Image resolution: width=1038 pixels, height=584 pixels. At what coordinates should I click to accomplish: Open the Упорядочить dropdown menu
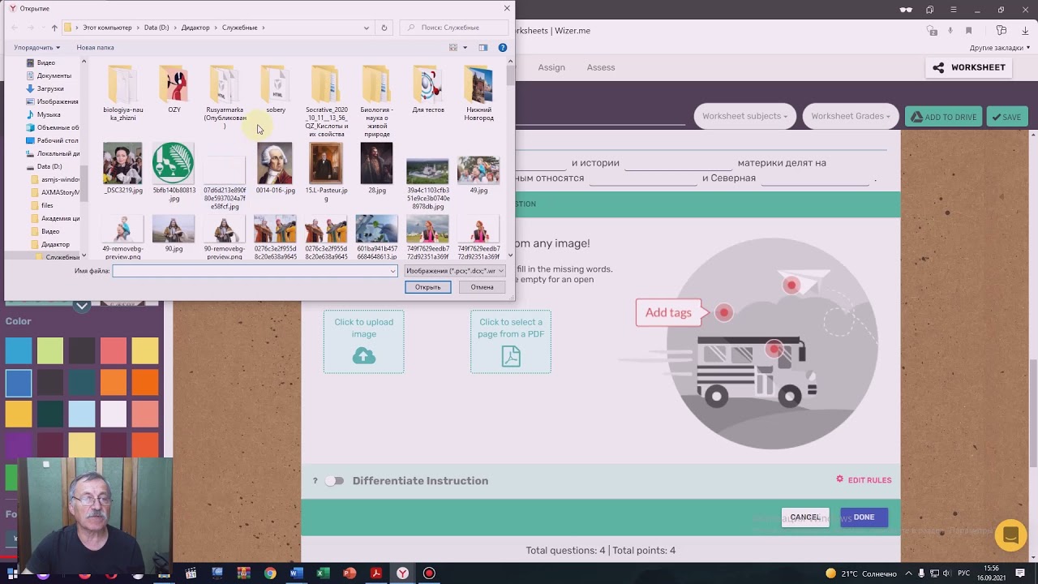coord(36,48)
